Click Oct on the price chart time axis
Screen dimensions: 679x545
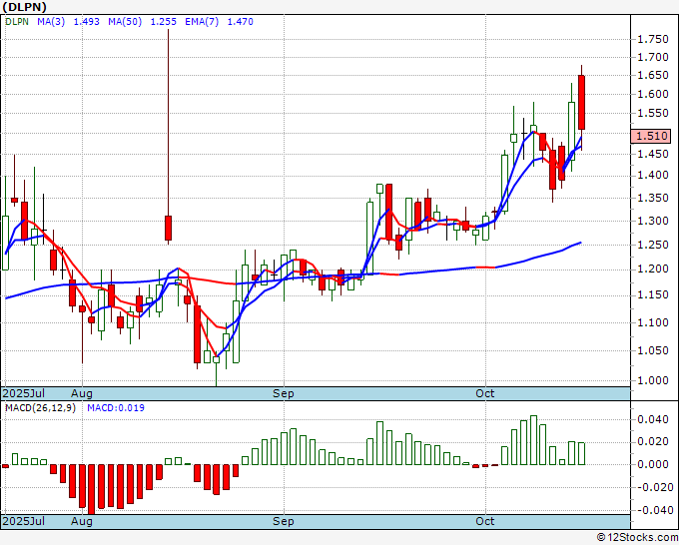tap(484, 393)
